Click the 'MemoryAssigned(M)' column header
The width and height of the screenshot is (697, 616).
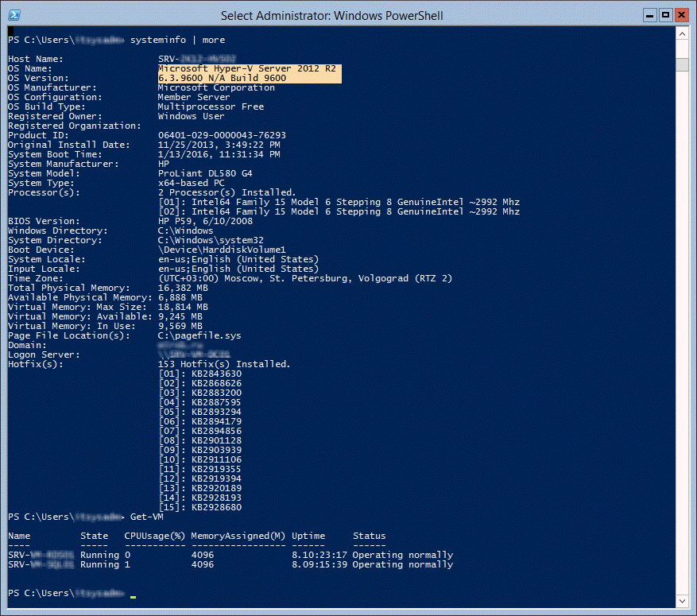(238, 536)
